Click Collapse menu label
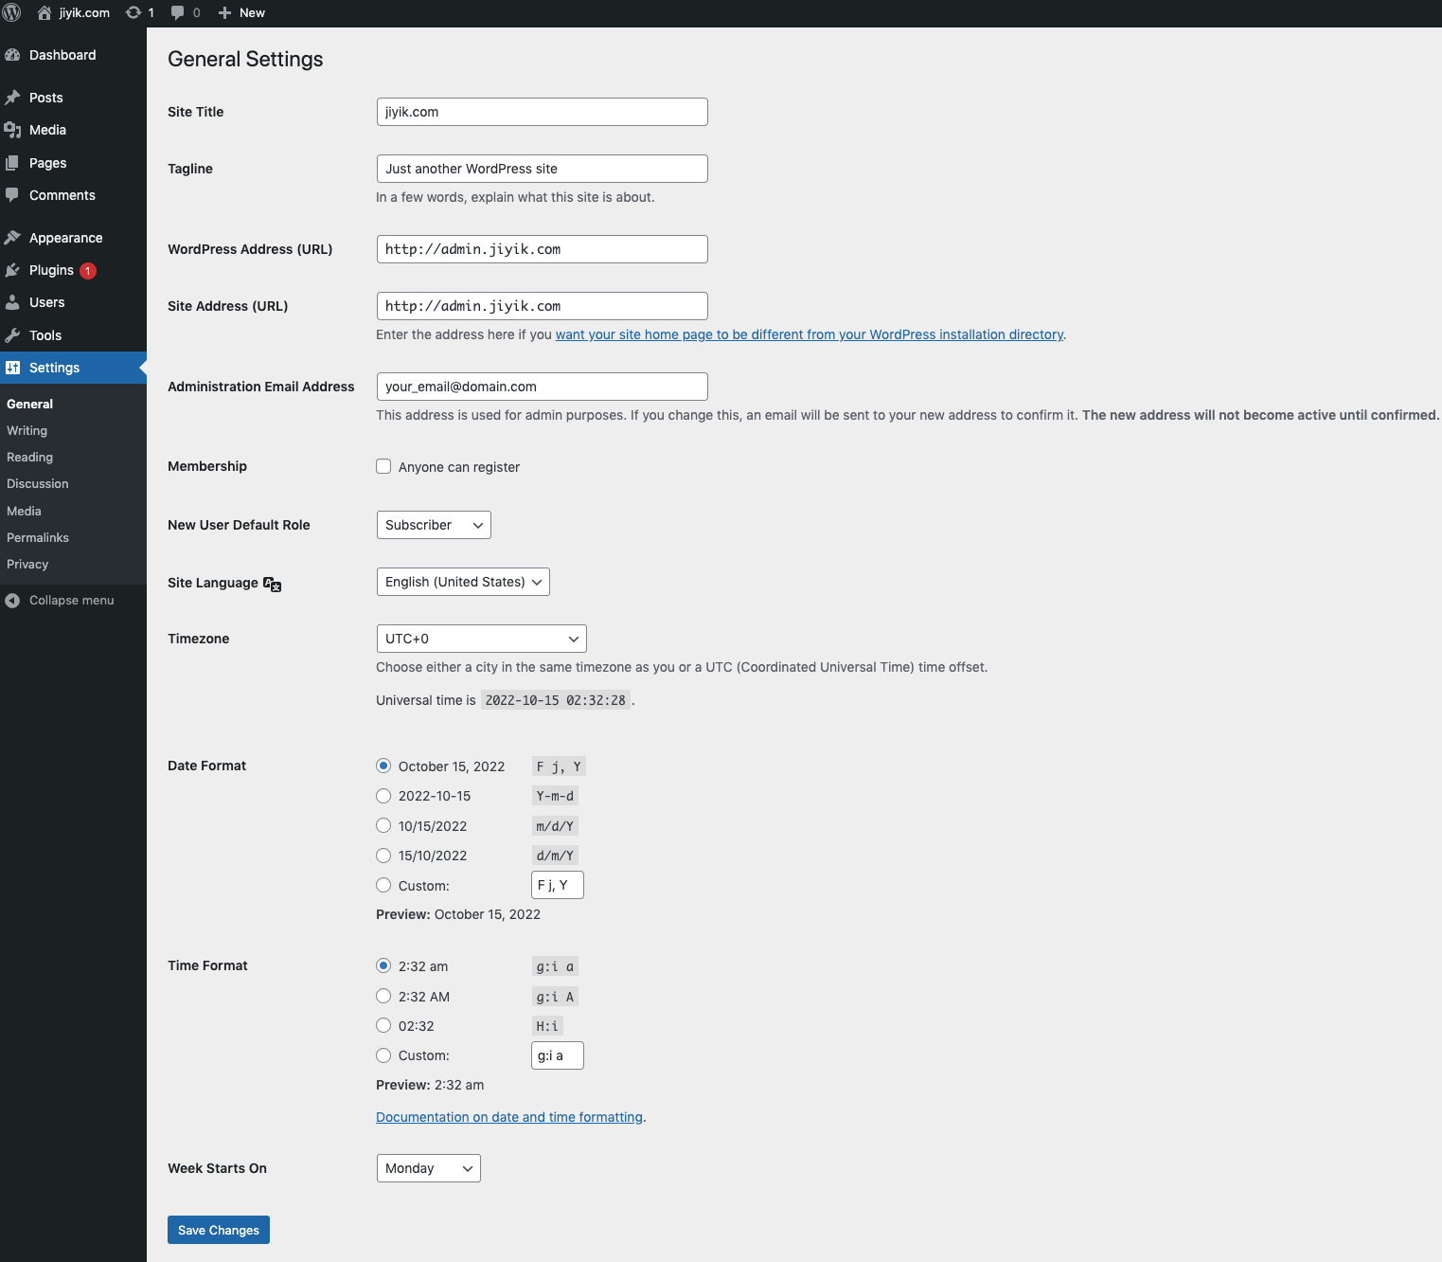1442x1262 pixels. point(72,601)
